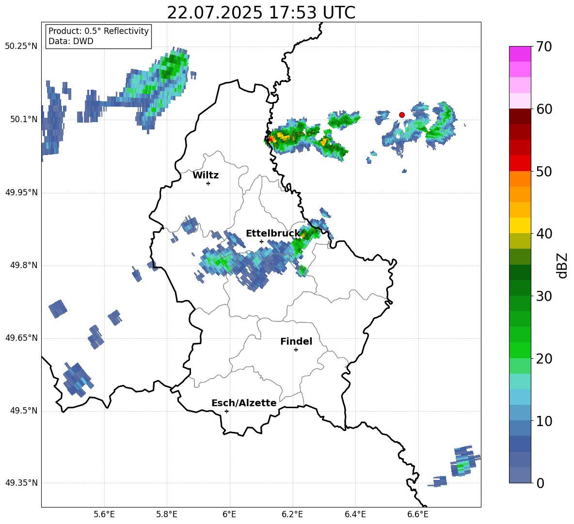This screenshot has height=524, width=574.
Task: Click the 49.35°N latitude label
Action: (x=21, y=483)
